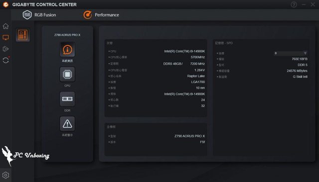The height and width of the screenshot is (182, 319).
Task: Click the 1.284V core voltage value
Action: click(x=199, y=70)
